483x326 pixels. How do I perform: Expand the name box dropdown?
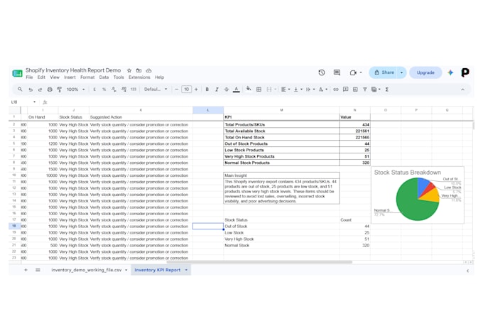(x=35, y=102)
